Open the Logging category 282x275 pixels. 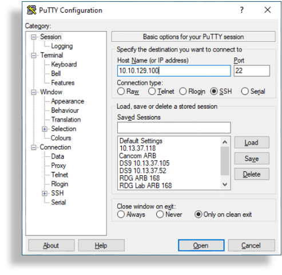pyautogui.click(x=62, y=46)
